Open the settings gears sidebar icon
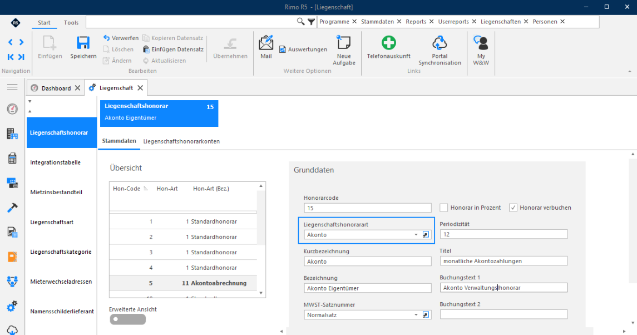 [12, 306]
